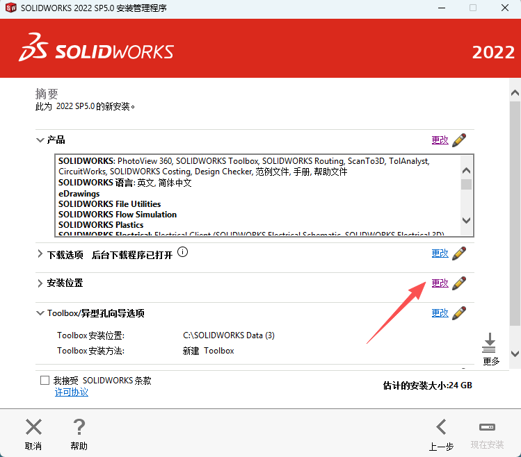Click the 新建 Toolbox value
The width and height of the screenshot is (521, 457).
click(209, 351)
